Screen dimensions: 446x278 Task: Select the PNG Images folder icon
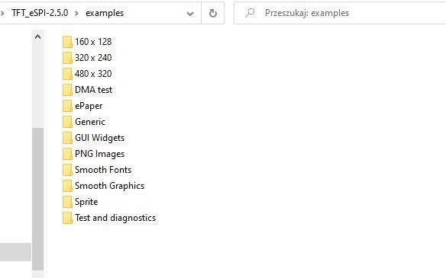[67, 154]
